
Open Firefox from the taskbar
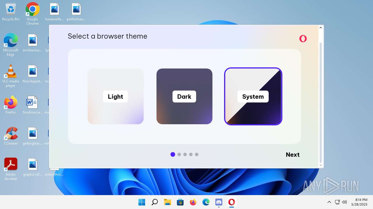click(193, 202)
